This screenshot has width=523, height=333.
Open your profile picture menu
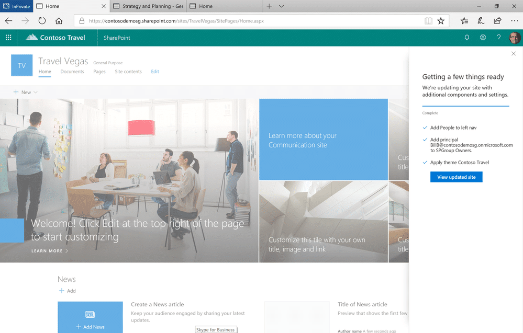[x=514, y=37]
